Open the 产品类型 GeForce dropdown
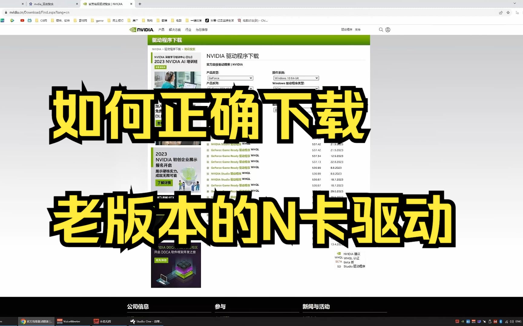Viewport: 523px width, 326px height. click(x=230, y=78)
